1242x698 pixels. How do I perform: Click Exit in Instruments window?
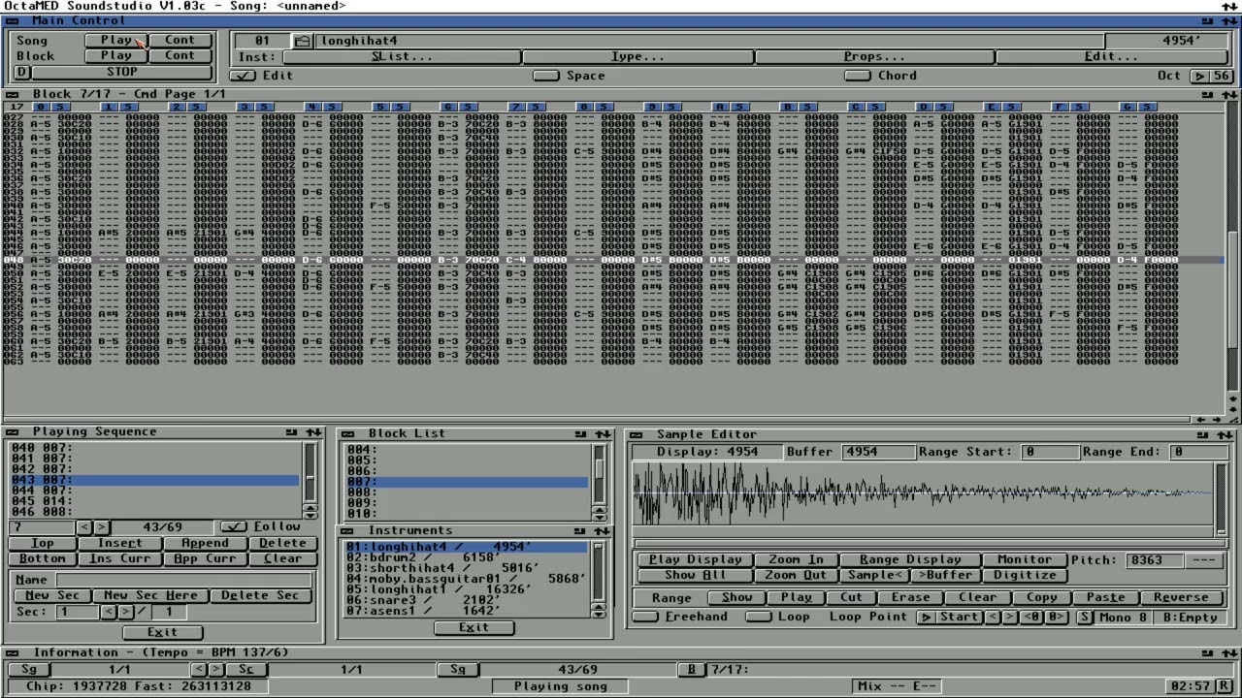pos(474,628)
